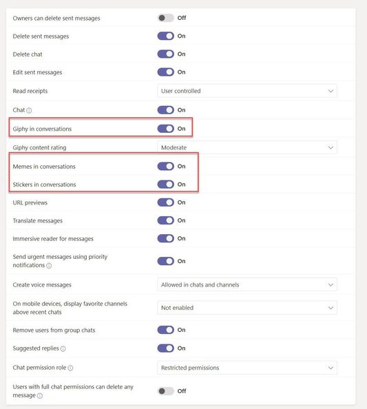Image resolution: width=367 pixels, height=409 pixels.
Task: Open Create voice messages dropdown
Action: (247, 284)
